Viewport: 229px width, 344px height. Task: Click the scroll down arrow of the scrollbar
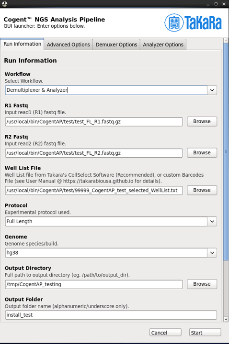226,319
